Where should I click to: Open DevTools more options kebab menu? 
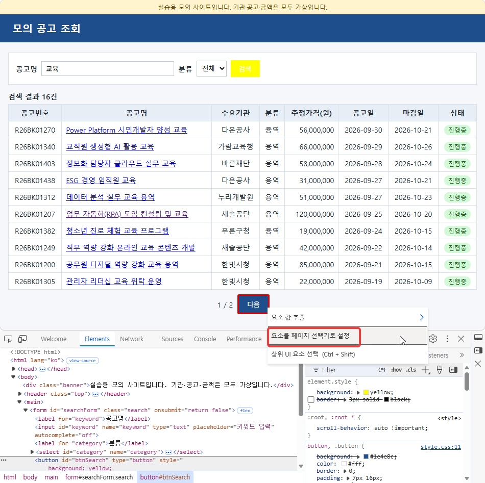(447, 339)
